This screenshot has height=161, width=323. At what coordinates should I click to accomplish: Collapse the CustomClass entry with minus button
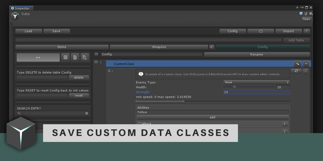click(x=306, y=64)
